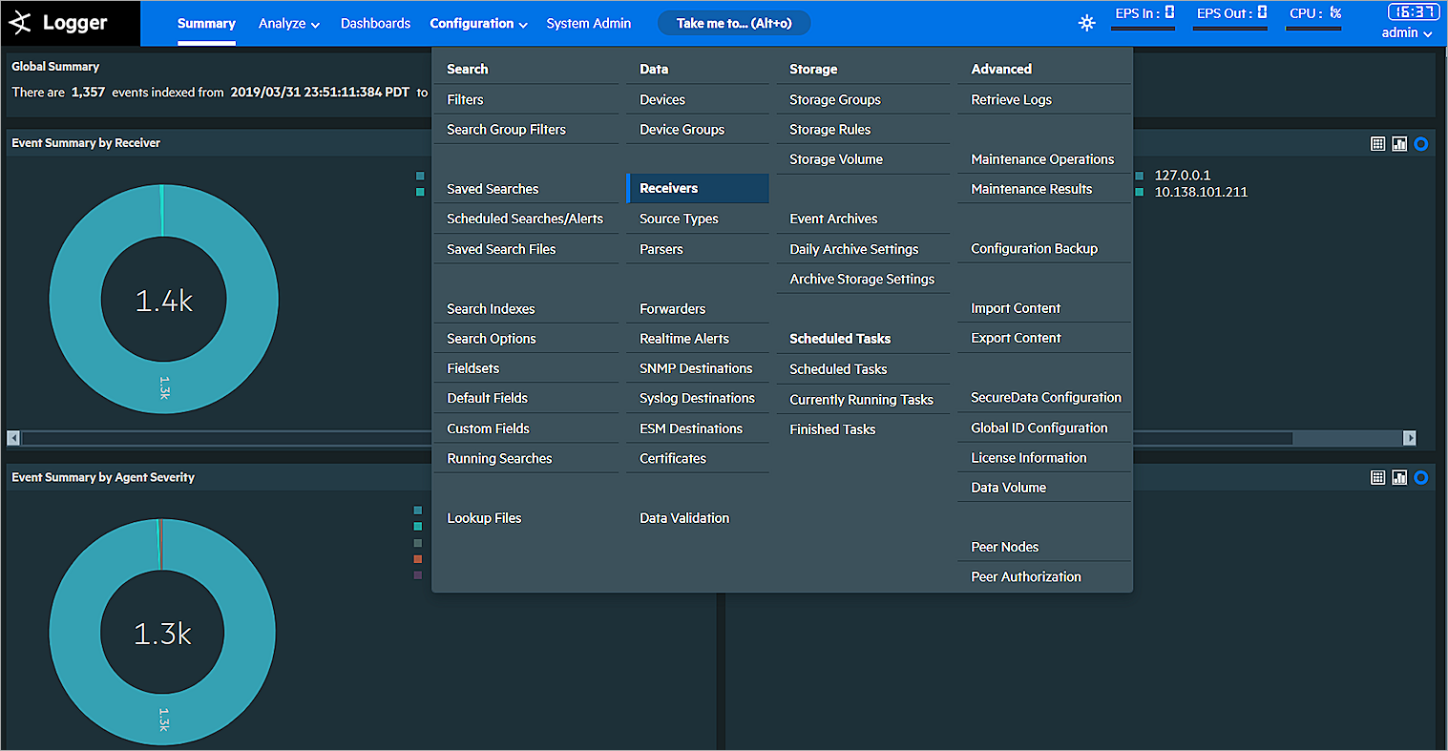Click the left arrow of the horizontal scrollbar
Screen dimensions: 1448x751
13,438
